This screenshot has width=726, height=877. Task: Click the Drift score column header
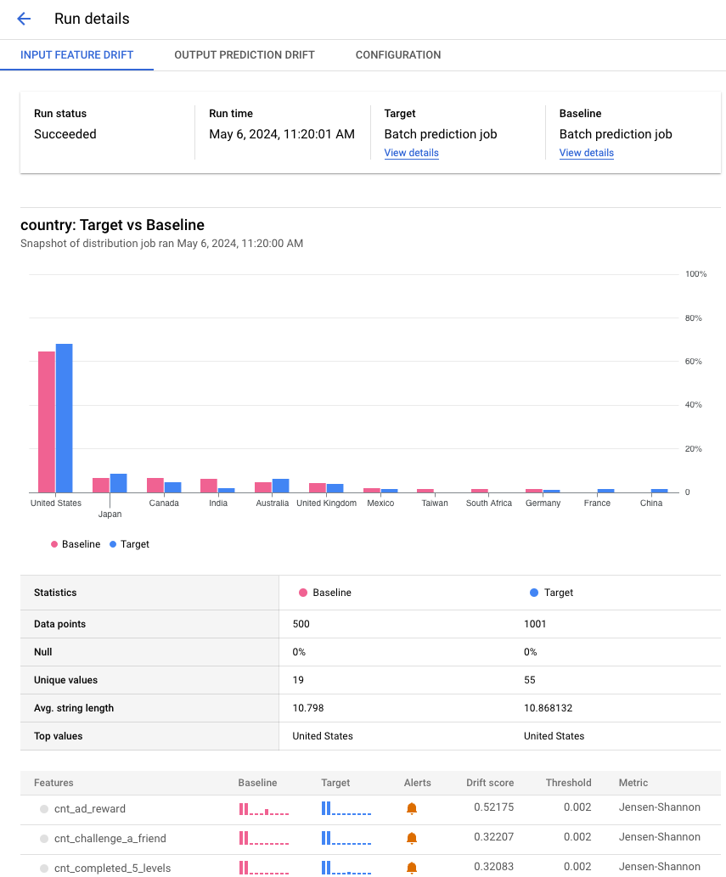[490, 783]
